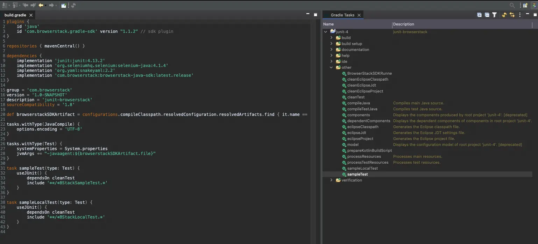Open Gradle Tasks view menu (three dots)
This screenshot has height=244, width=538.
point(520,15)
